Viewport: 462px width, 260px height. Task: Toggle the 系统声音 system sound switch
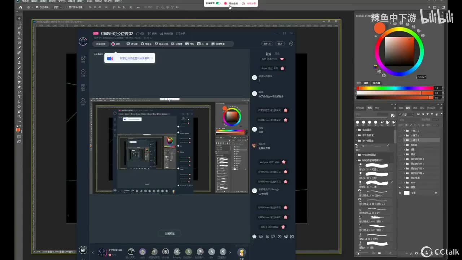coord(218,3)
